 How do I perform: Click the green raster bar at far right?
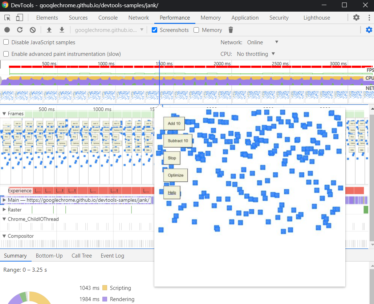(x=366, y=210)
